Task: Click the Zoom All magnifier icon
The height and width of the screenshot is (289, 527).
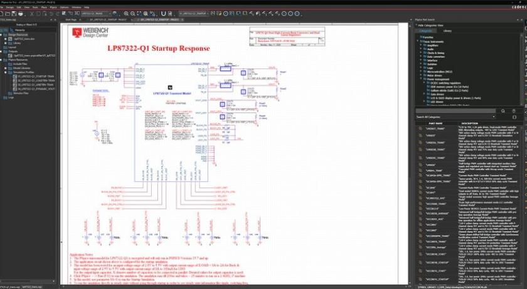Action: pyautogui.click(x=146, y=13)
